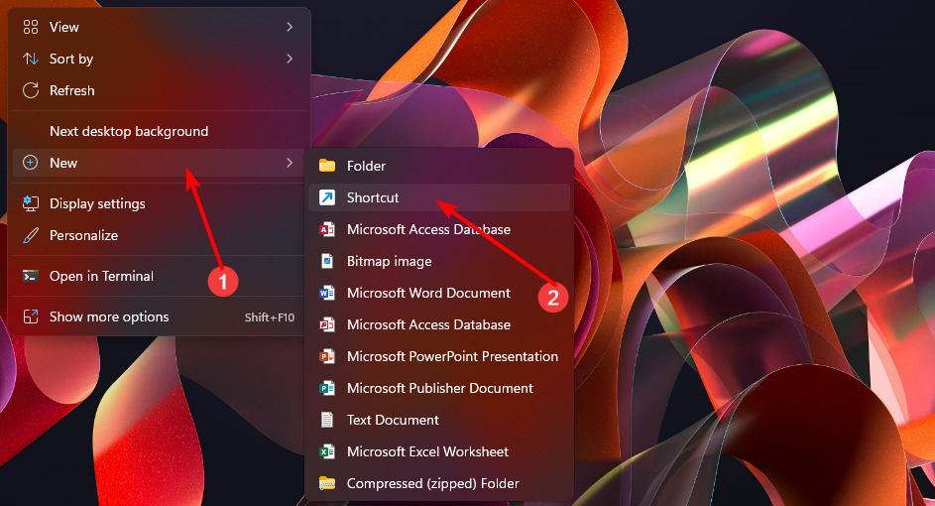Open the New menu entry
This screenshot has width=935, height=506.
(160, 163)
